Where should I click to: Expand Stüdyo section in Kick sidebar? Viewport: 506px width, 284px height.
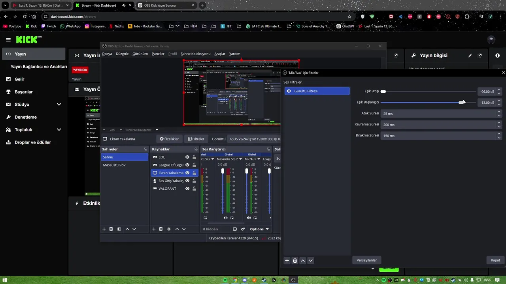click(x=59, y=105)
